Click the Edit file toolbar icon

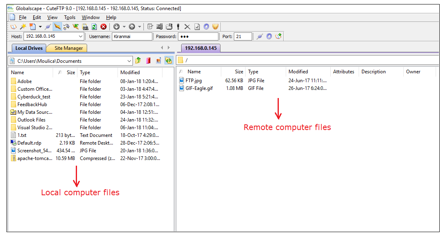tap(150, 27)
